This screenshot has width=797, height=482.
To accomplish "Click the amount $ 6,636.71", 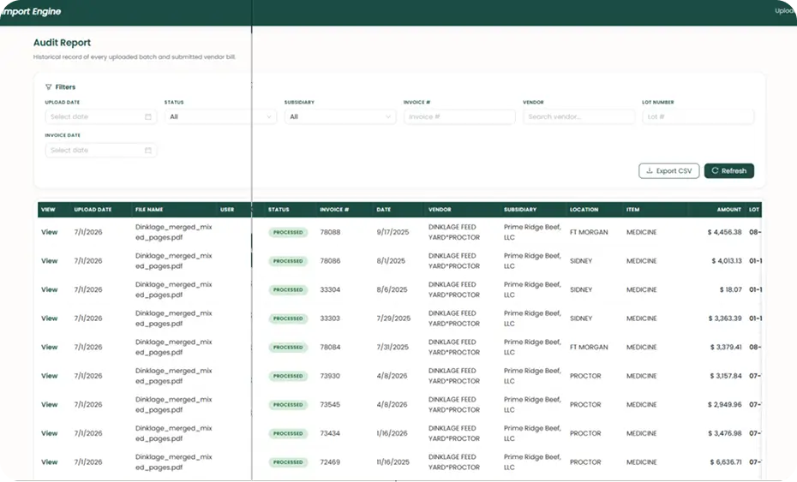I will tap(725, 462).
